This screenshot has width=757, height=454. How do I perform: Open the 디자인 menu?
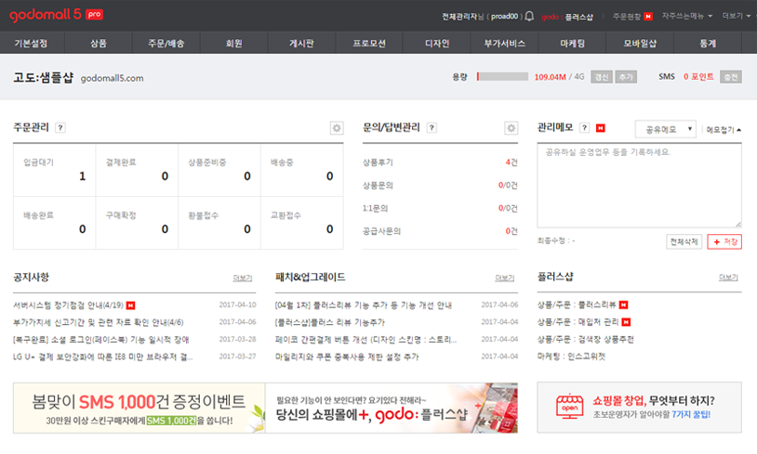[437, 43]
